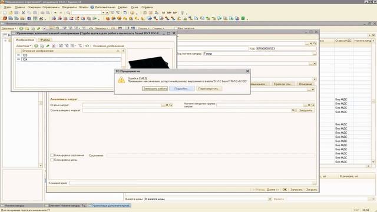Click the Undo arrow icon

coord(55,13)
